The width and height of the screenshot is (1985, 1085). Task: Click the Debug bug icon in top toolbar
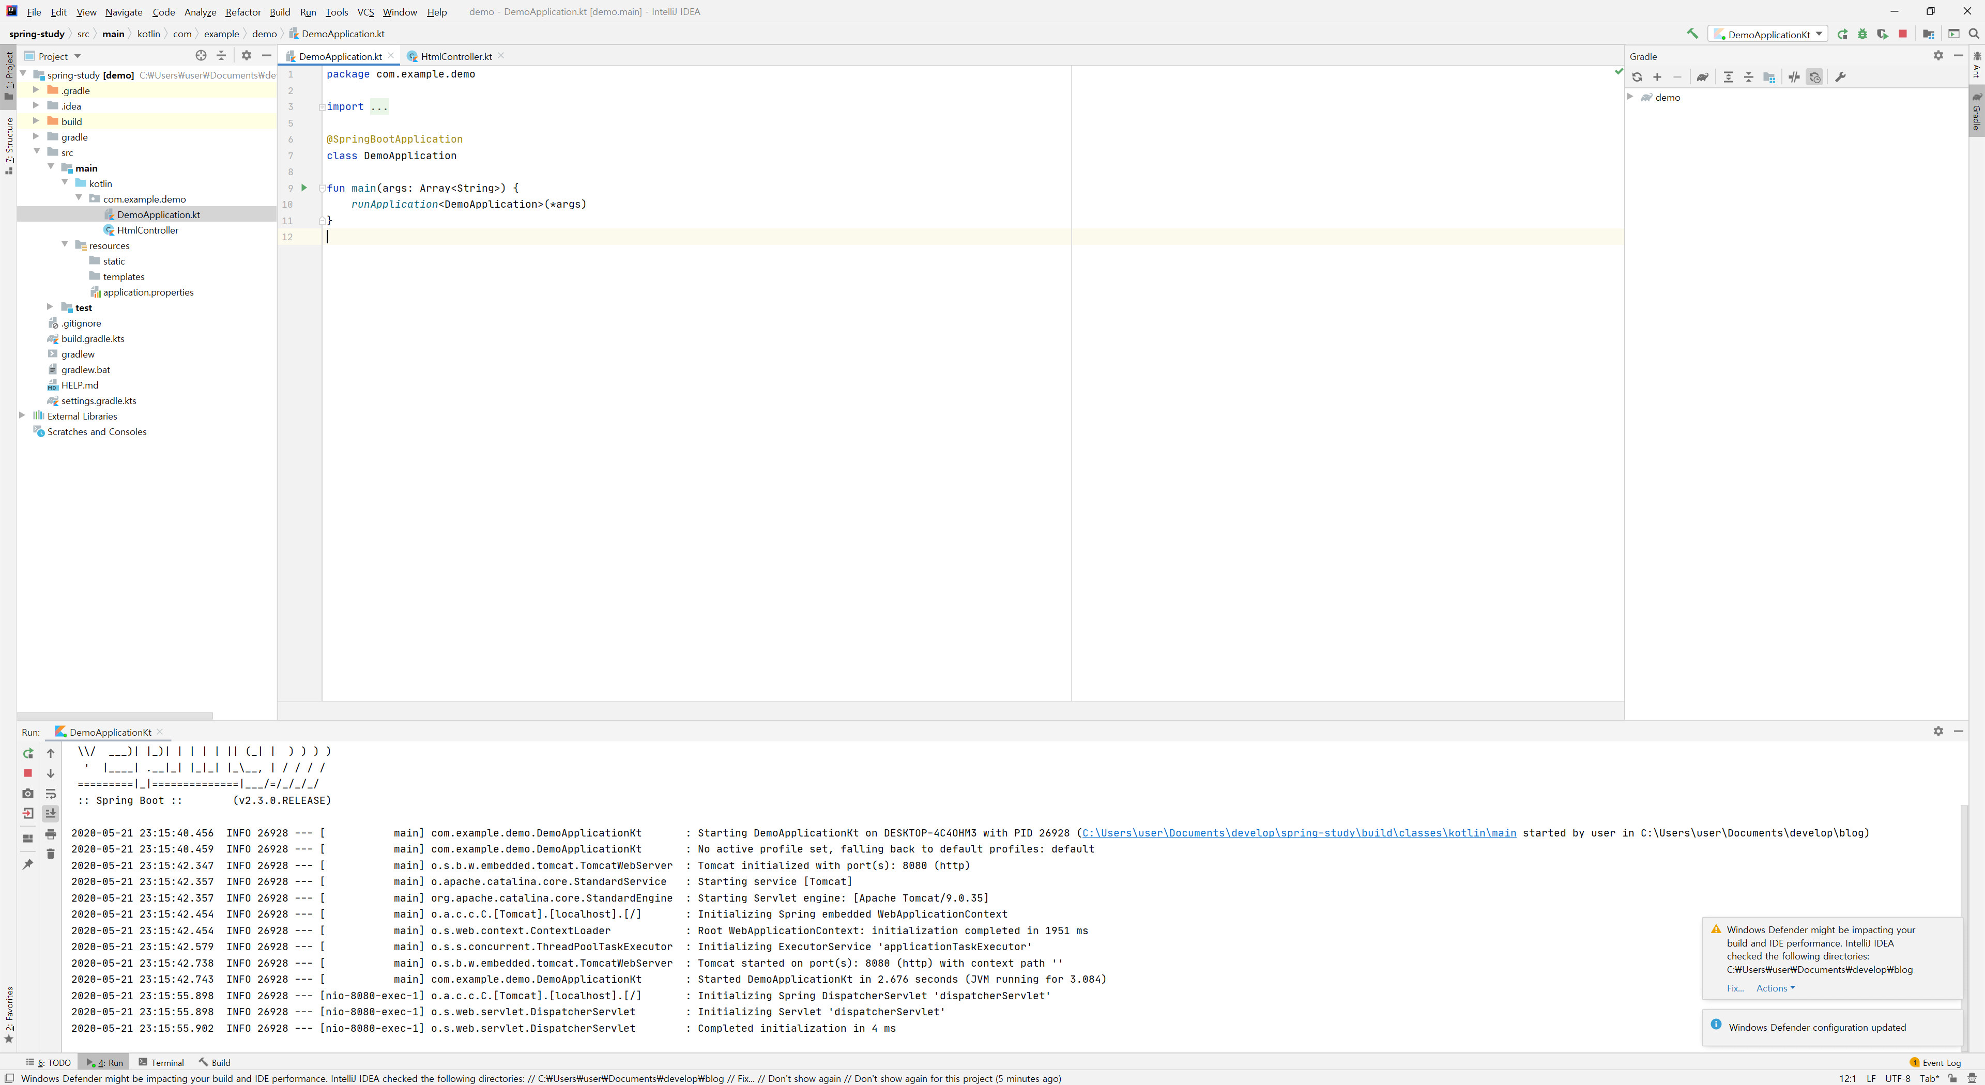coord(1862,34)
